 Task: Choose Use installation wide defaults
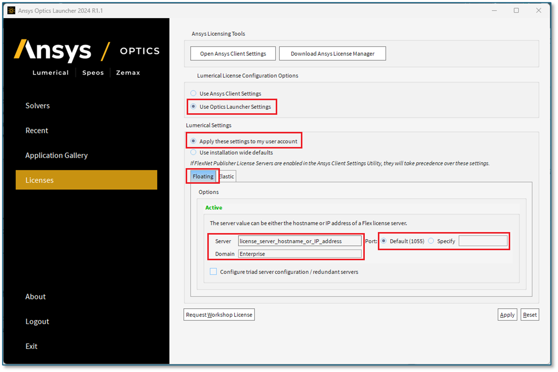194,152
